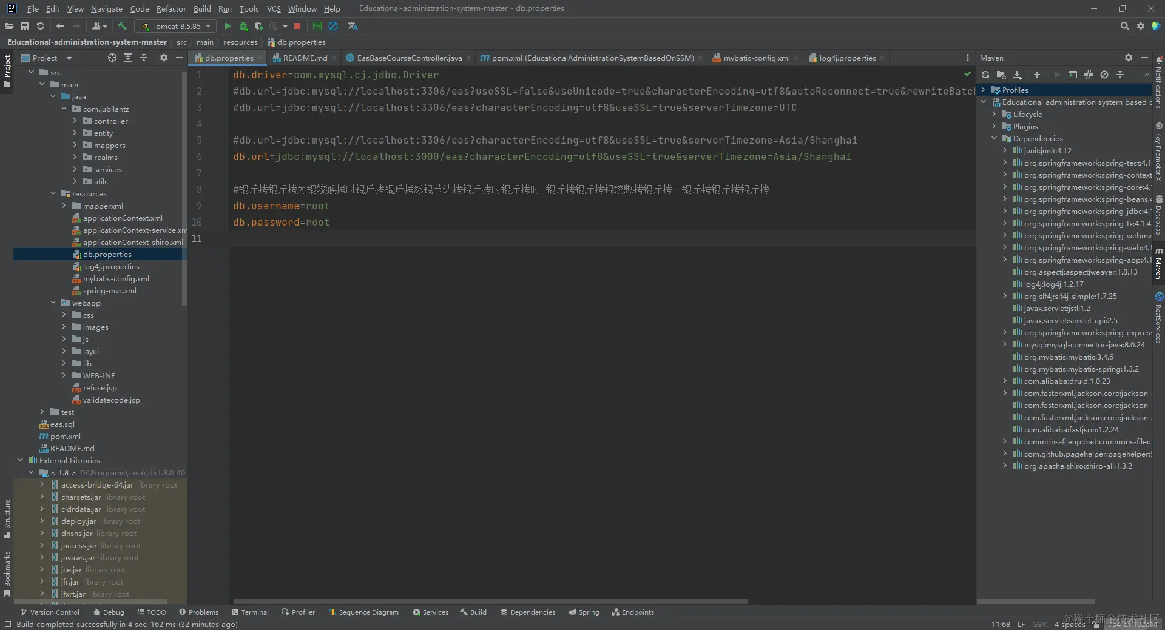Collapse the Maven Dependencies node
The width and height of the screenshot is (1165, 630).
click(994, 138)
